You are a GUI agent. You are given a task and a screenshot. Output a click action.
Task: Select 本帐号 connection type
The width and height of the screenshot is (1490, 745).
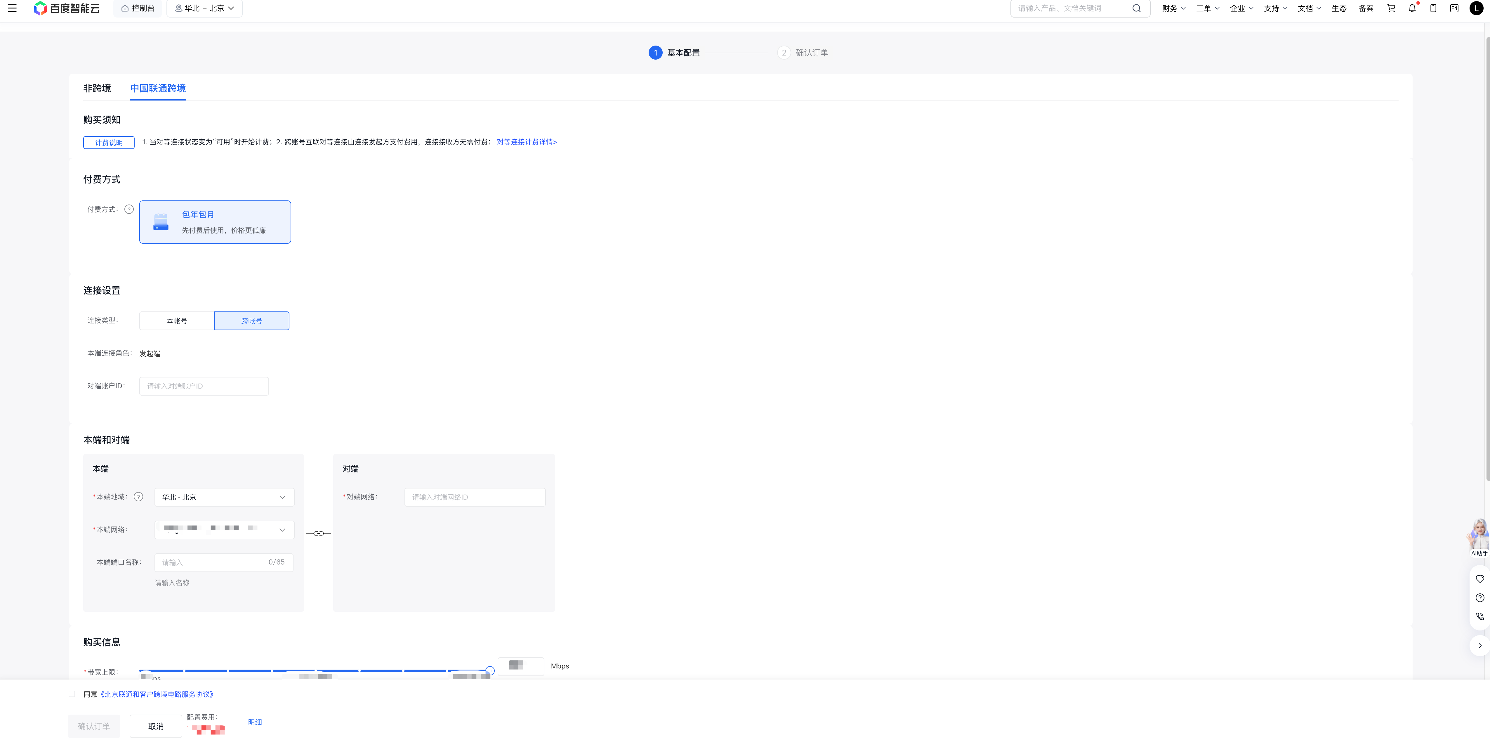coord(176,321)
